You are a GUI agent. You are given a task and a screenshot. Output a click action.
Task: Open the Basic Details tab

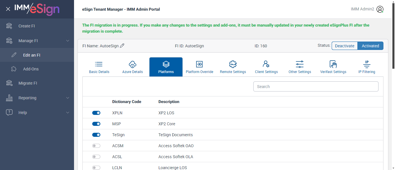(99, 67)
